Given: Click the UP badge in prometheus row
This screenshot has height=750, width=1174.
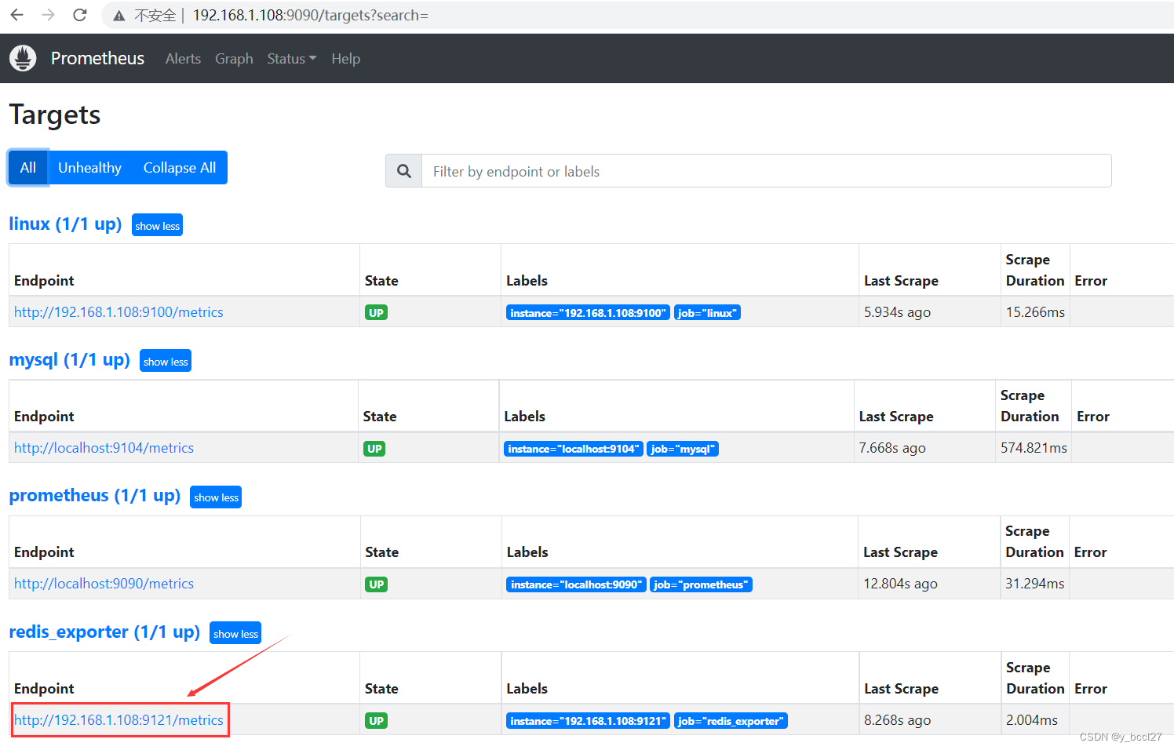Looking at the screenshot, I should click(x=377, y=584).
